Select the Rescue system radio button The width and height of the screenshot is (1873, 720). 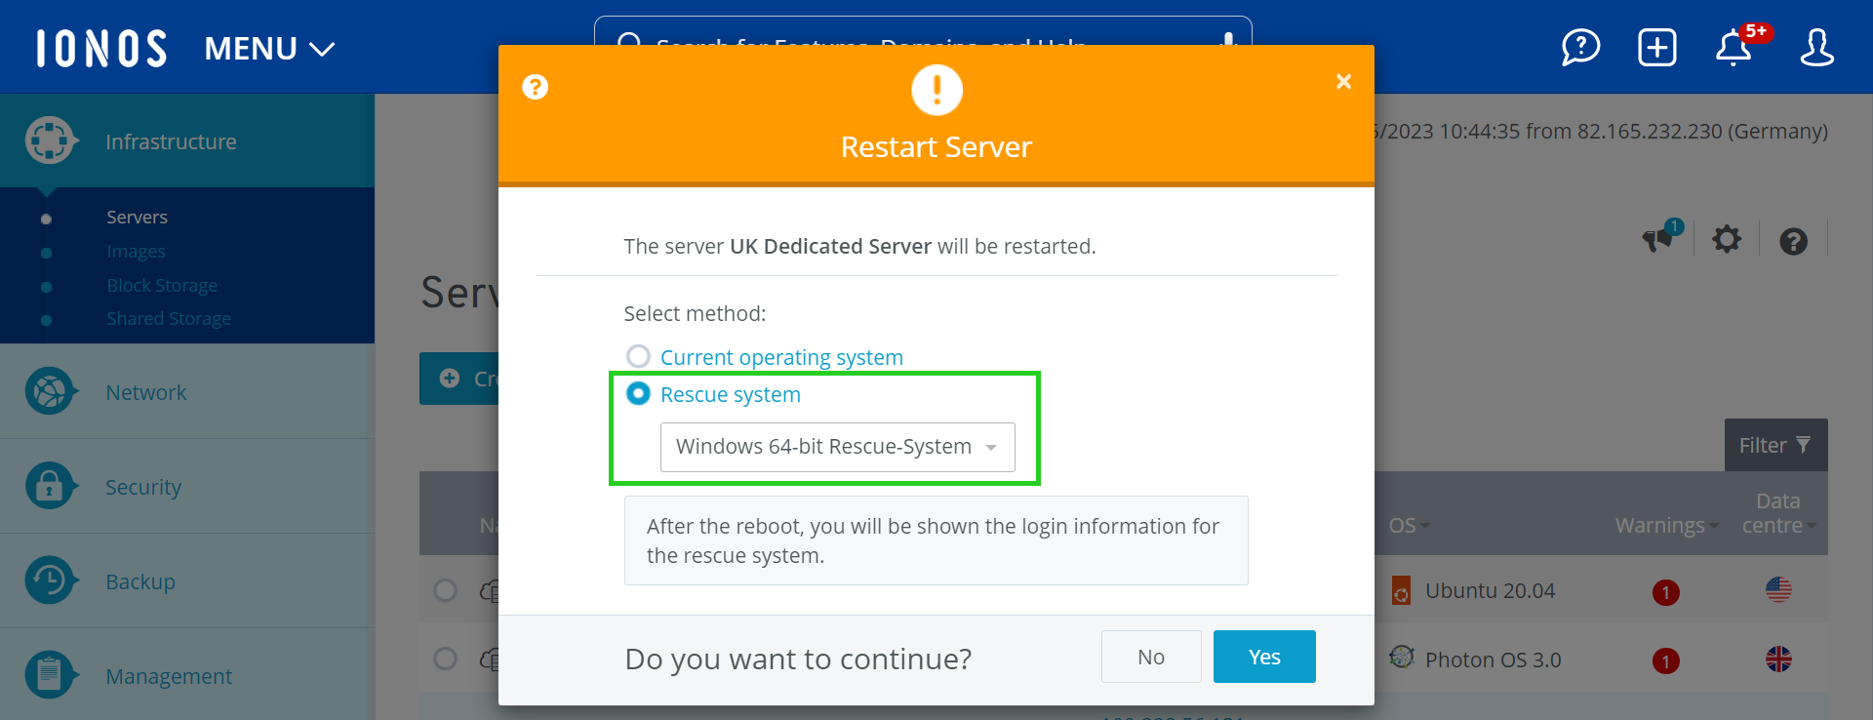pos(638,393)
